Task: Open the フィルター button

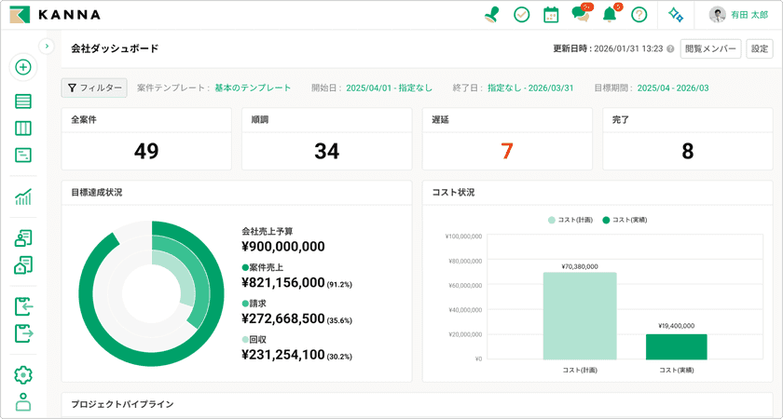Action: [94, 88]
